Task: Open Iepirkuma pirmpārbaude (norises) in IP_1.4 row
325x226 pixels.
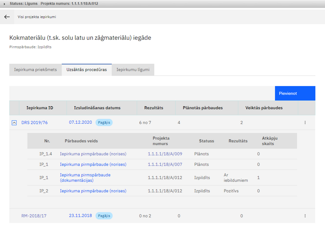Action: pos(93,154)
